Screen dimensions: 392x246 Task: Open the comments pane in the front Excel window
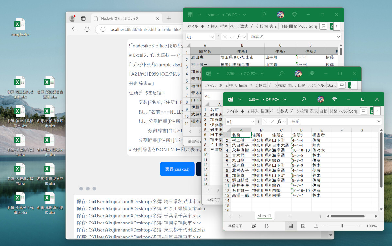click(364, 111)
